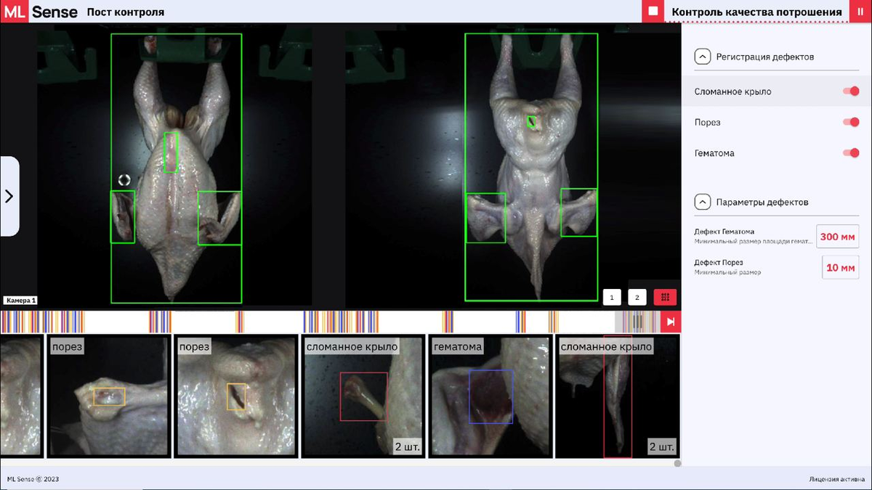Viewport: 872px width, 490px height.
Task: Jump to timeline end icon
Action: pos(671,322)
